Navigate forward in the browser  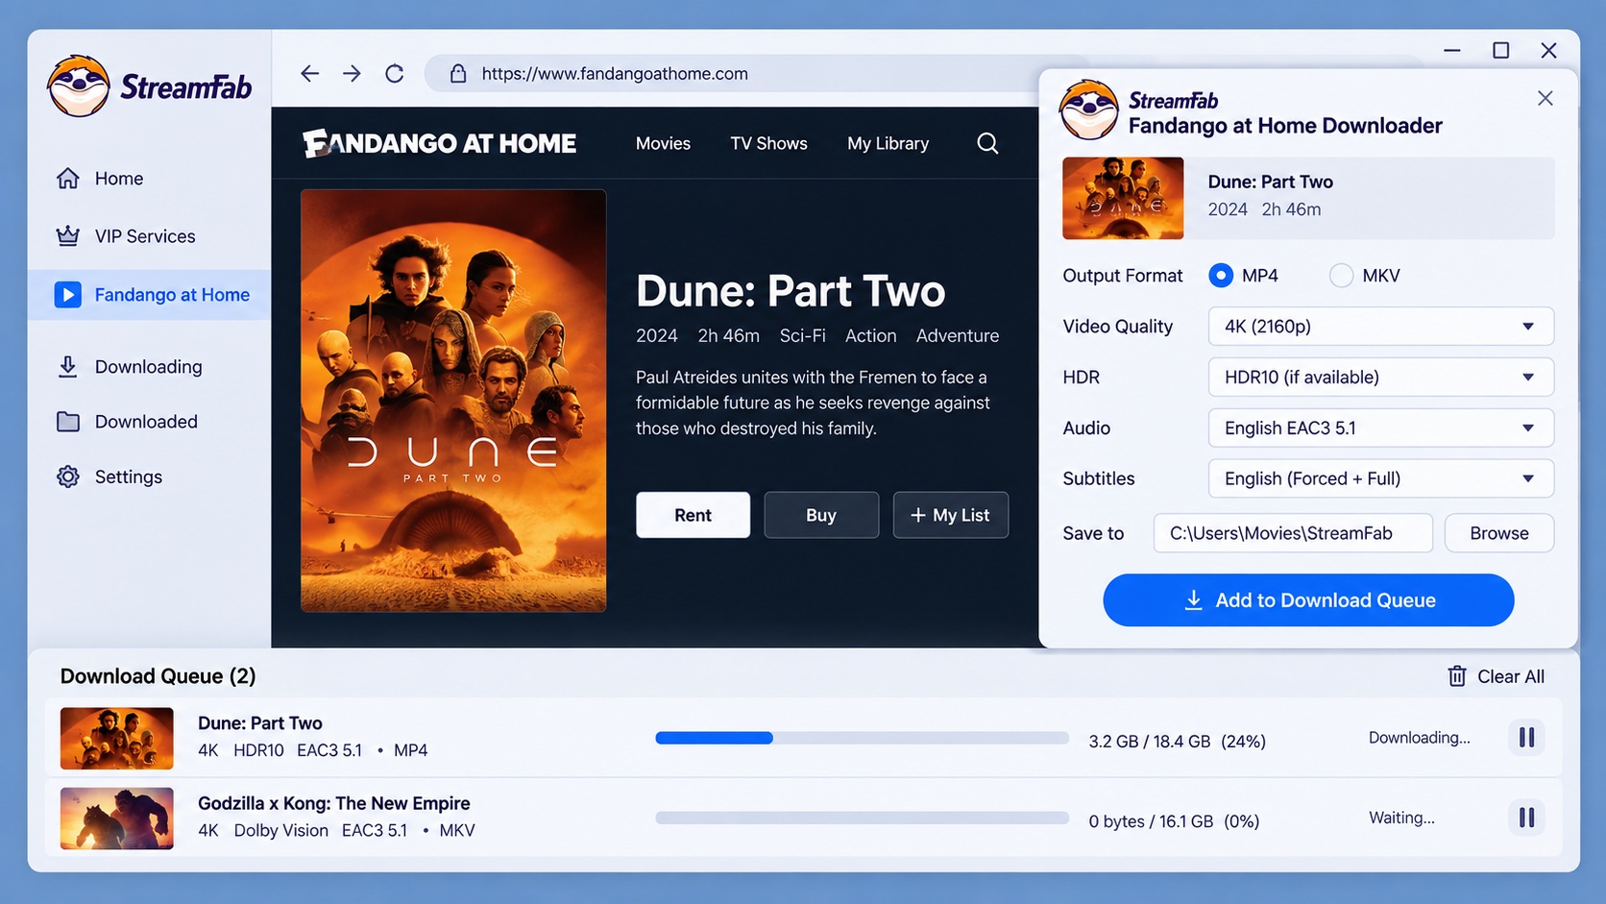pyautogui.click(x=352, y=74)
